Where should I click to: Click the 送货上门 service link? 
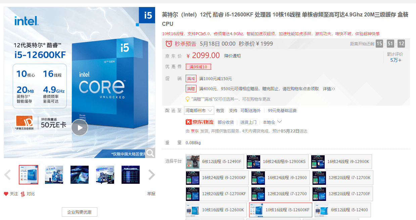[x=248, y=122]
